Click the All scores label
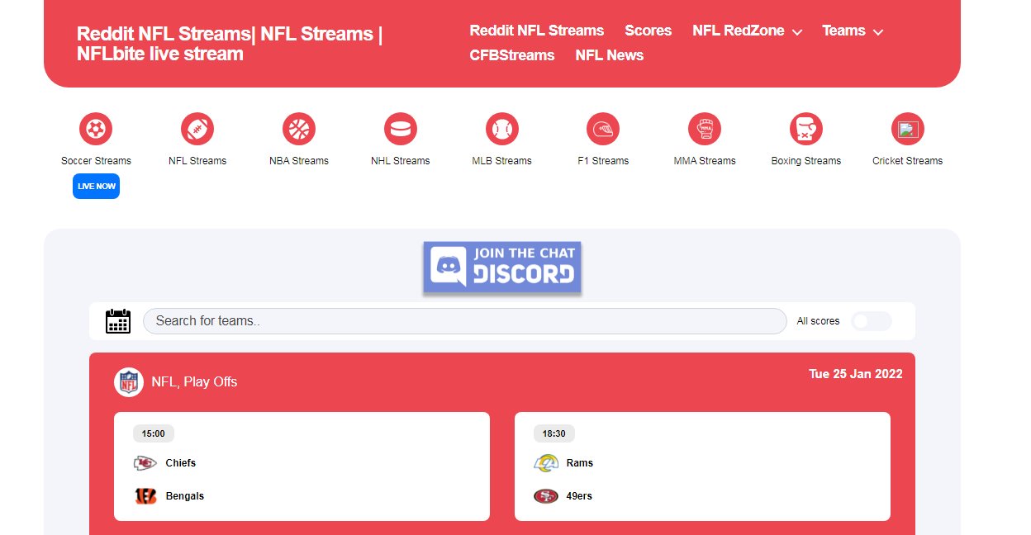This screenshot has width=1031, height=535. [818, 321]
